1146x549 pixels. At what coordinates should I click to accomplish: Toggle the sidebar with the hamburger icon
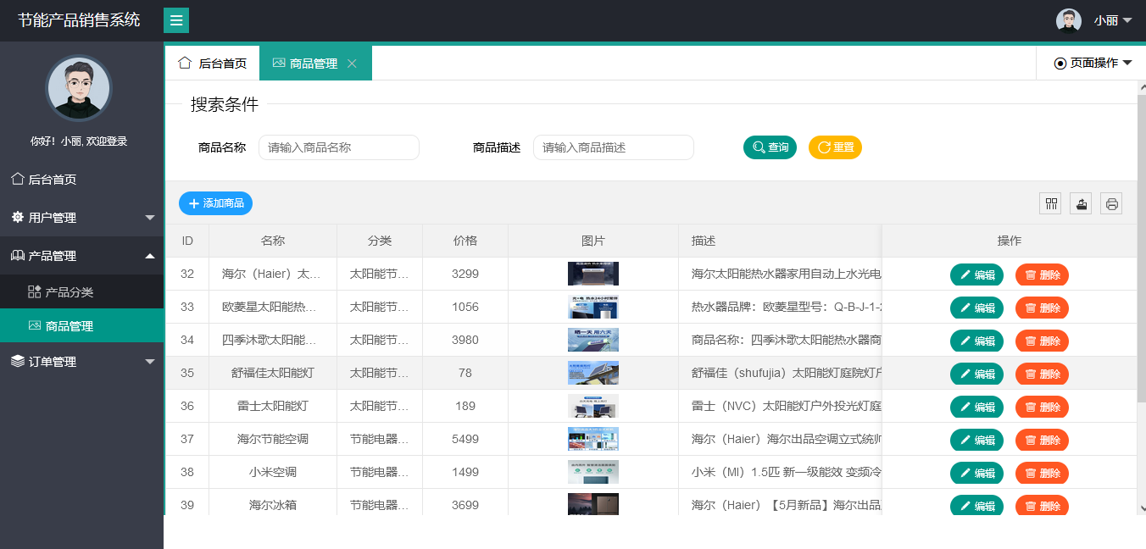pyautogui.click(x=176, y=20)
